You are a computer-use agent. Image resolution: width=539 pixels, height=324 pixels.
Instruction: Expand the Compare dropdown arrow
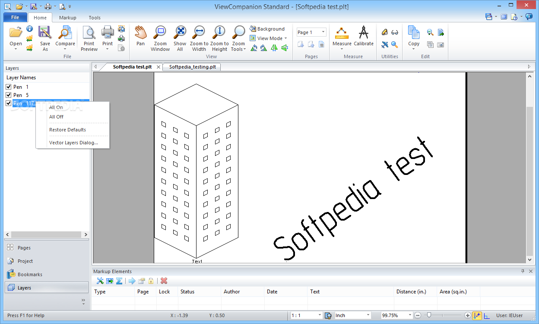[65, 49]
